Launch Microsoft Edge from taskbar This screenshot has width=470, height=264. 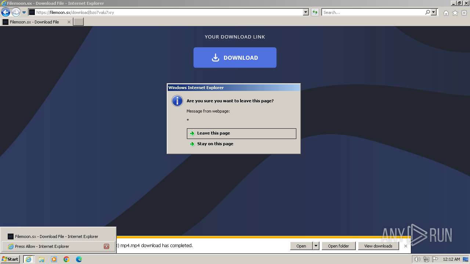[x=79, y=259]
